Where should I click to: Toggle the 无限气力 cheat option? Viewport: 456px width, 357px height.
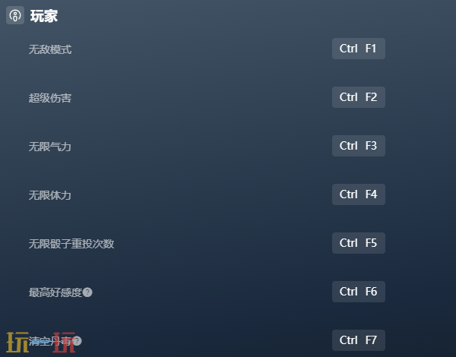(50, 147)
